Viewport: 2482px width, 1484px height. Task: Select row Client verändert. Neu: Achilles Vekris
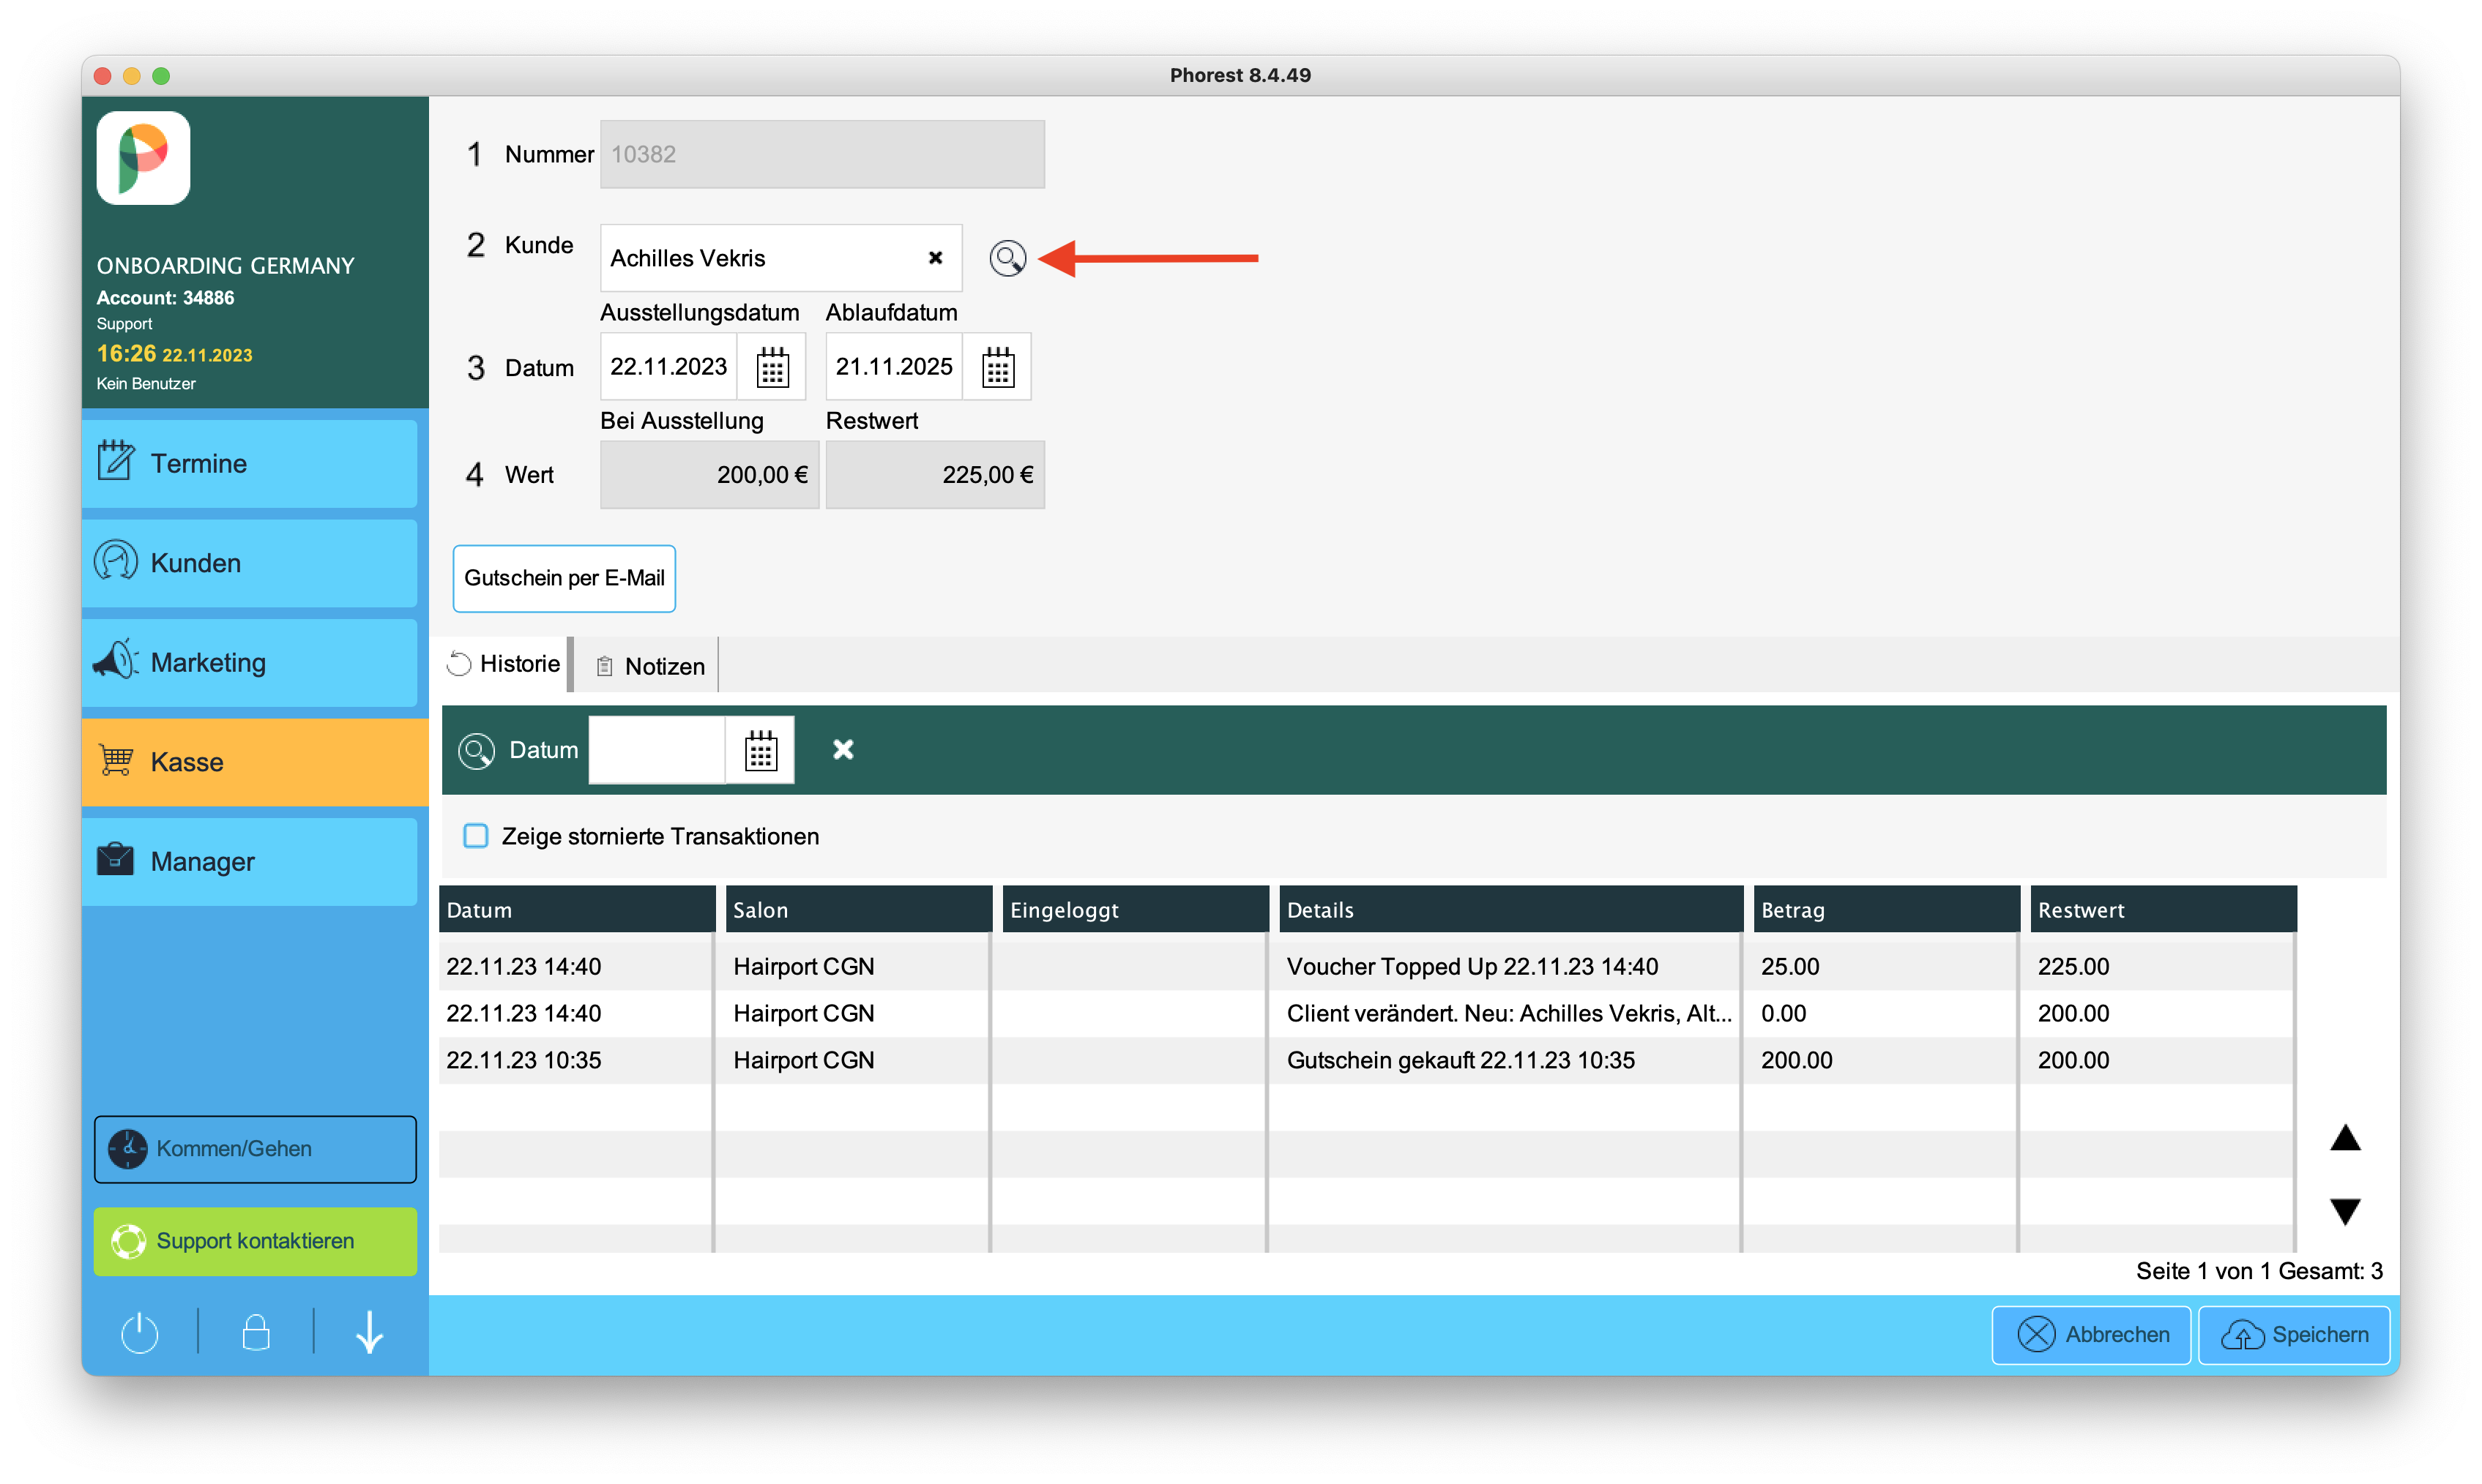(x=1366, y=1013)
